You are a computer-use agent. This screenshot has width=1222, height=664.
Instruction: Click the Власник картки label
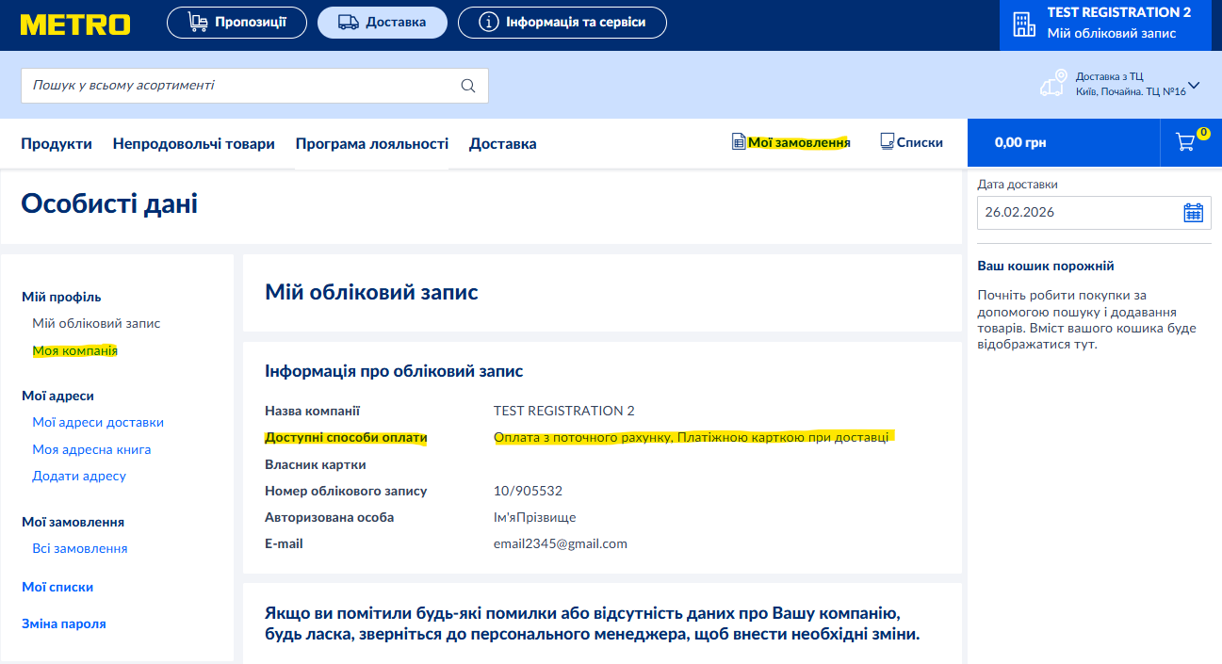316,464
